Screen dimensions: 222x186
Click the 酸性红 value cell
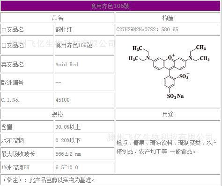click(85, 29)
